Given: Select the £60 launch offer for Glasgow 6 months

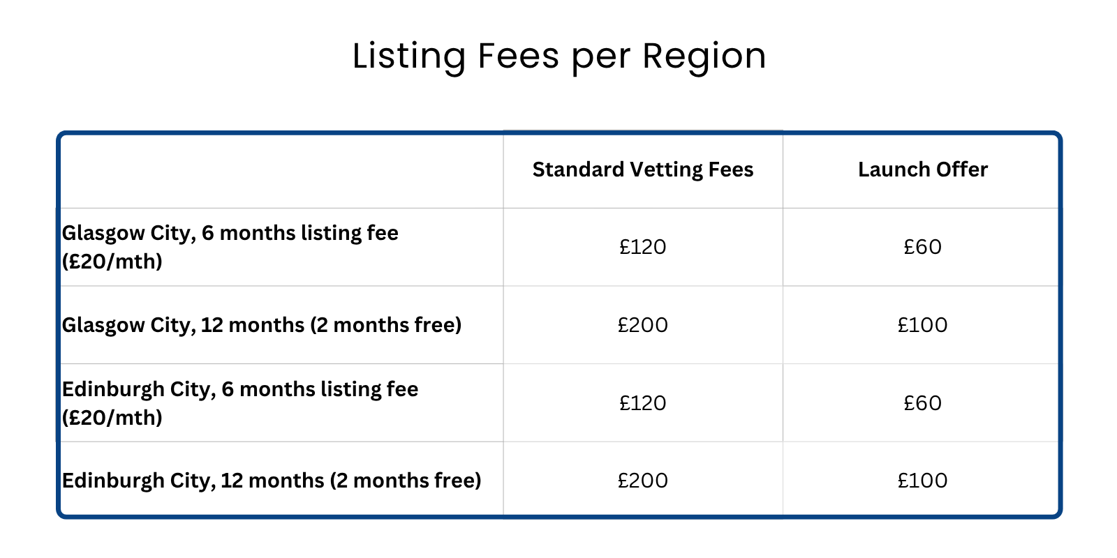Looking at the screenshot, I should coord(923,247).
